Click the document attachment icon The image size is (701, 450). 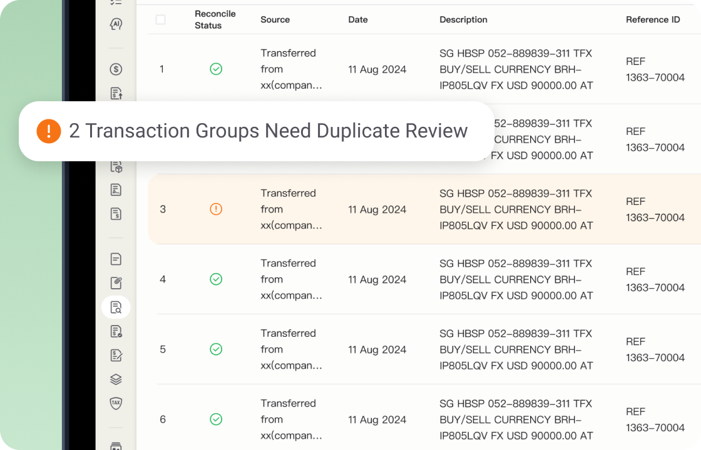[116, 282]
